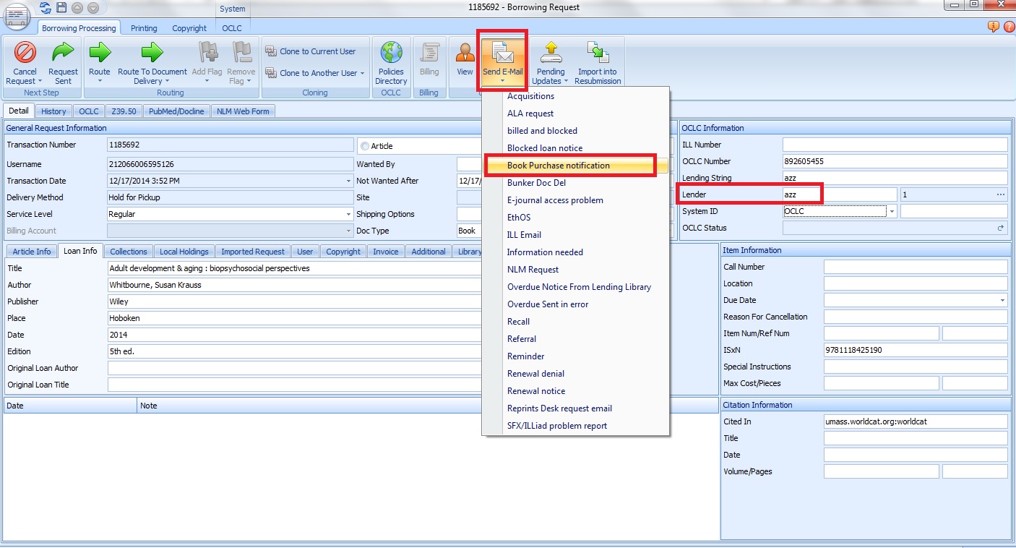
Task: Select Renewal denial email template
Action: coord(535,374)
